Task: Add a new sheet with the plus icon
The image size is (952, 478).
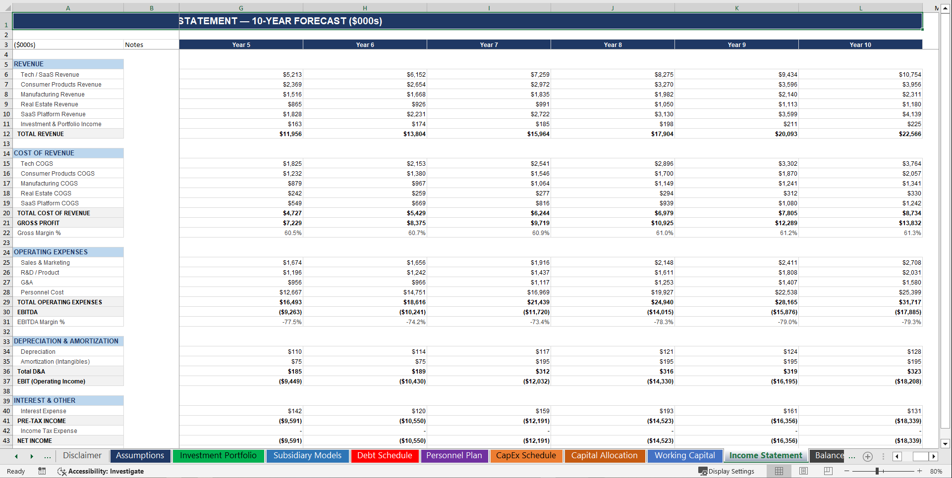Action: 868,456
